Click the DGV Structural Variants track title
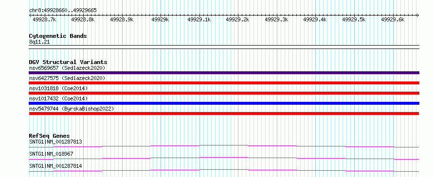 point(68,62)
